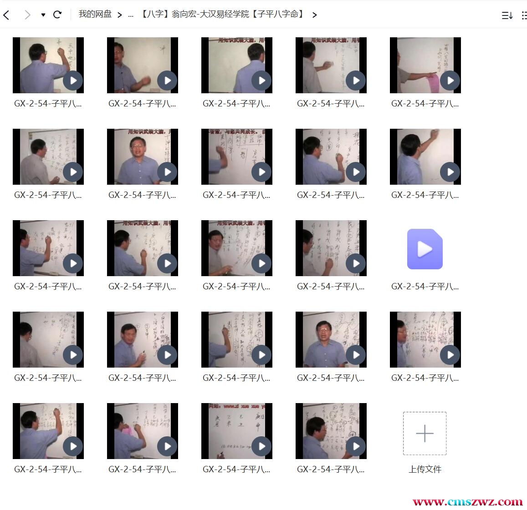
Task: Open video of tan-shirted man holding pink paper
Action: pos(425,66)
